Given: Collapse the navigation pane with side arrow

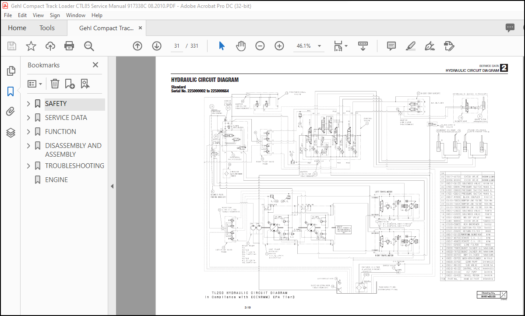Looking at the screenshot, I should [x=112, y=186].
